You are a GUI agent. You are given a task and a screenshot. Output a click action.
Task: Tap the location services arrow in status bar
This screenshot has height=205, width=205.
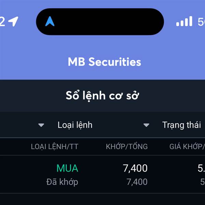[13, 22]
